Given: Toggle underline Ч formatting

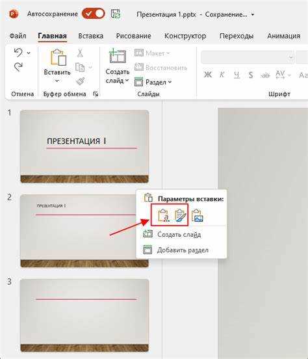Looking at the screenshot, I should pyautogui.click(x=237, y=75).
